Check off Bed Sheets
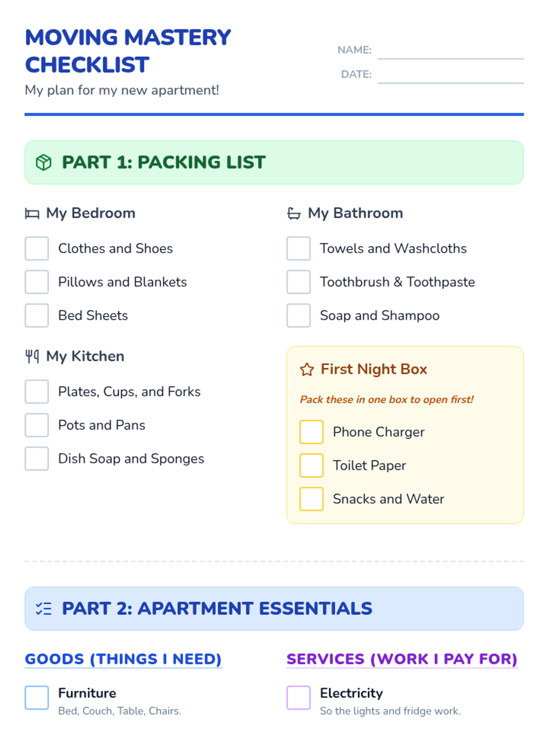This screenshot has height=731, width=548. [x=37, y=315]
